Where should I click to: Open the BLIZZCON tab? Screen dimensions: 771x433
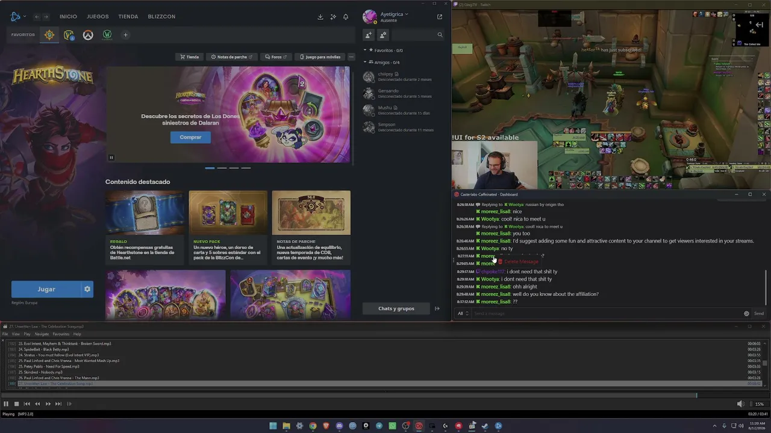[161, 17]
